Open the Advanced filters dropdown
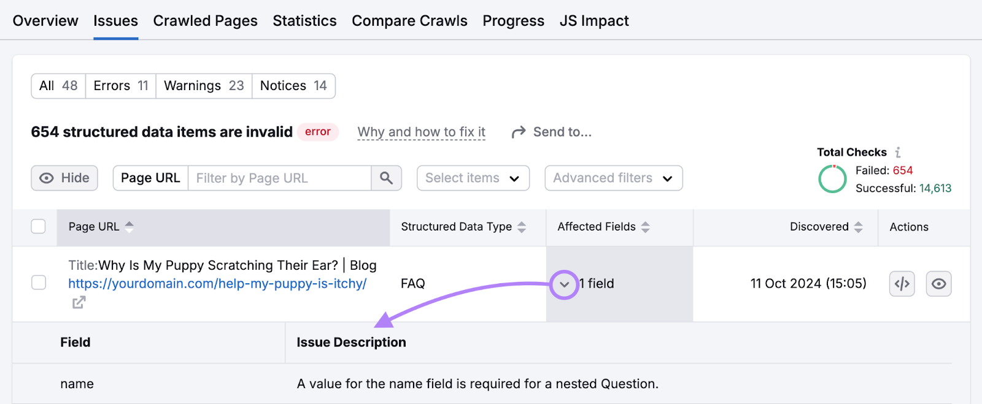 tap(613, 178)
